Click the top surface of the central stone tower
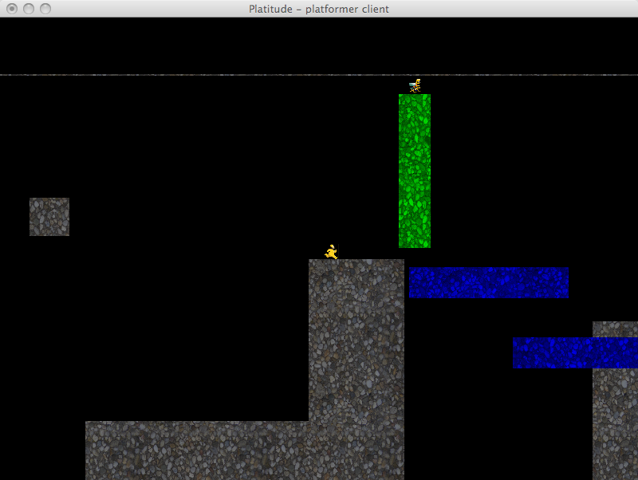Image resolution: width=638 pixels, height=480 pixels. point(356,262)
